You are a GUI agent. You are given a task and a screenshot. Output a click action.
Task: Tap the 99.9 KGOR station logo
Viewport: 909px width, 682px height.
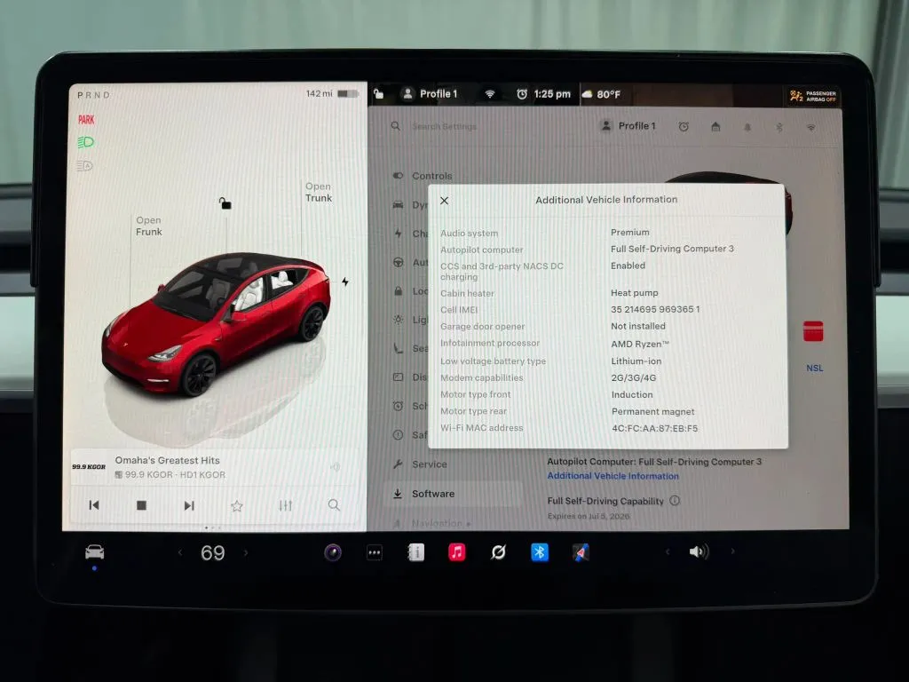(89, 467)
